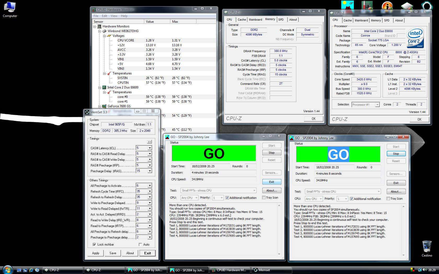Collapse the Hardware Monitors root node
This screenshot has height=274, width=439.
point(95,26)
